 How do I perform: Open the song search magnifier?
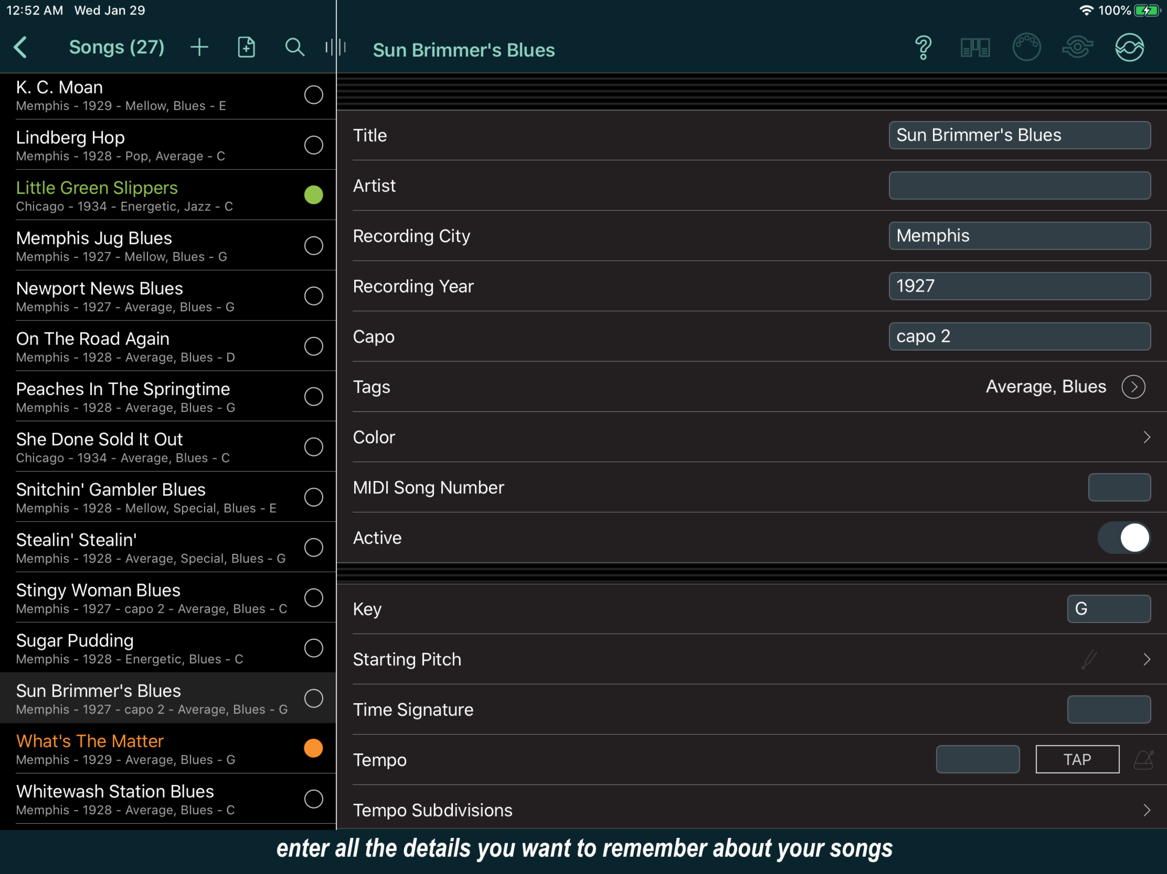pyautogui.click(x=294, y=47)
